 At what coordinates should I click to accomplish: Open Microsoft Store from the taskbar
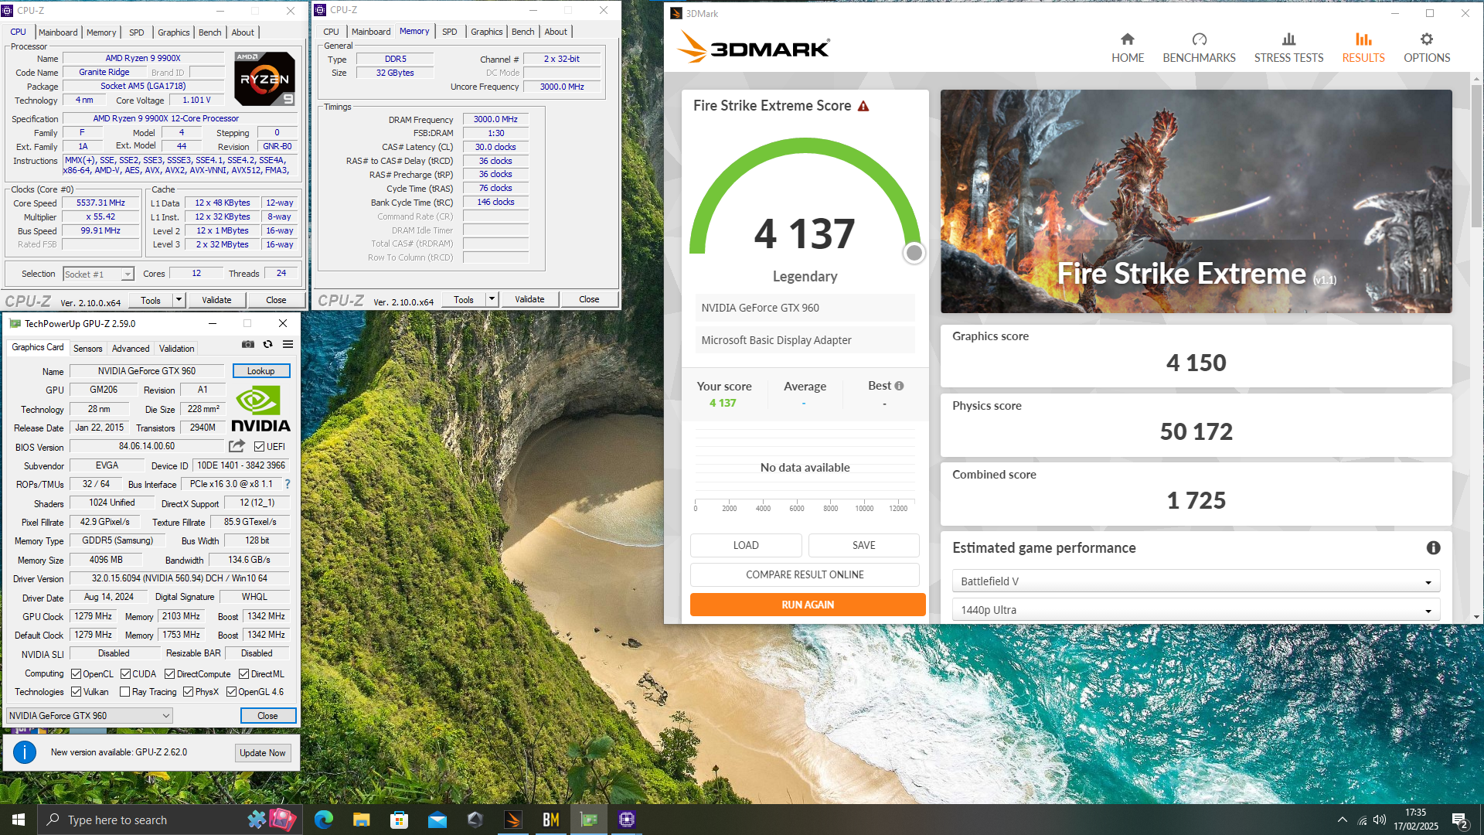399,820
